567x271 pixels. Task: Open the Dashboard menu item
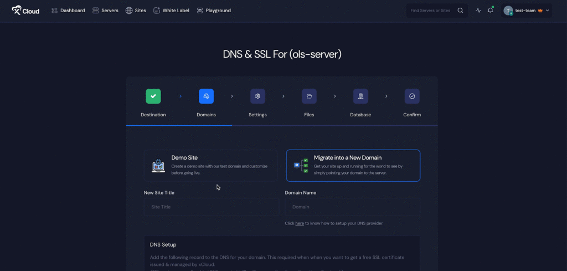click(x=68, y=11)
